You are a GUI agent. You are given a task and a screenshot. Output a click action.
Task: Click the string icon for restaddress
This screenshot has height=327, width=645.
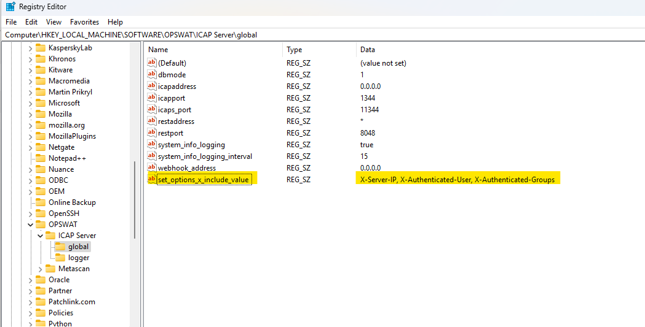click(x=152, y=121)
